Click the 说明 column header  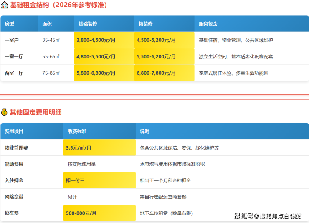144,131
